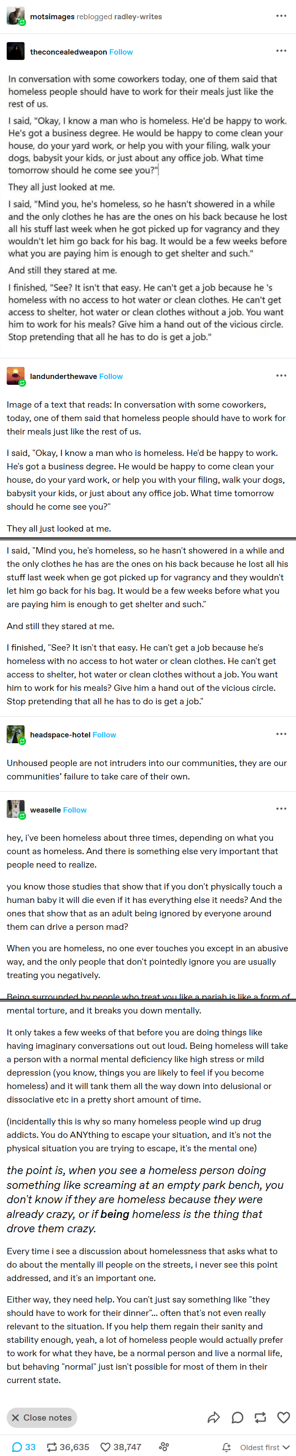Follow weaselle
Viewport: 296px width, 1456px height.
coord(75,810)
